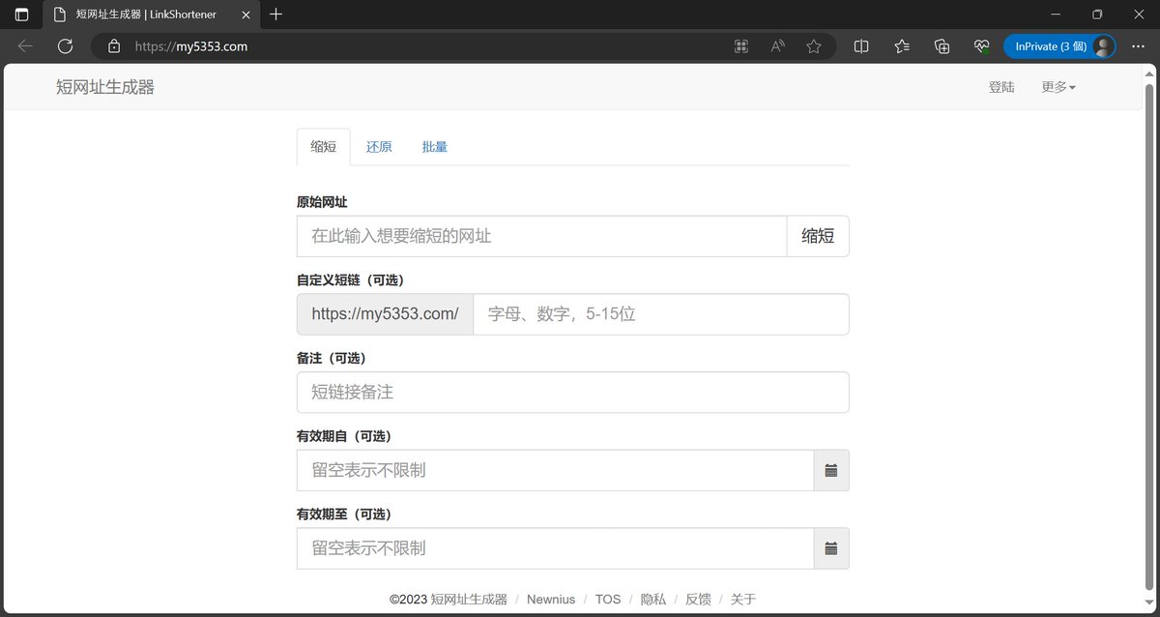The image size is (1160, 617).
Task: Generate QR code for this page icon
Action: (x=741, y=45)
